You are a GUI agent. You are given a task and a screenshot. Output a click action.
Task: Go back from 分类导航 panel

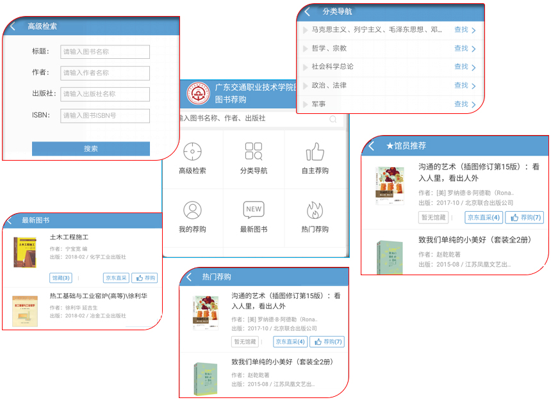pos(308,12)
